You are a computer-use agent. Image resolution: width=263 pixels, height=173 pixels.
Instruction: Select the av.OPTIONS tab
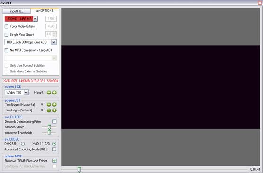click(45, 11)
